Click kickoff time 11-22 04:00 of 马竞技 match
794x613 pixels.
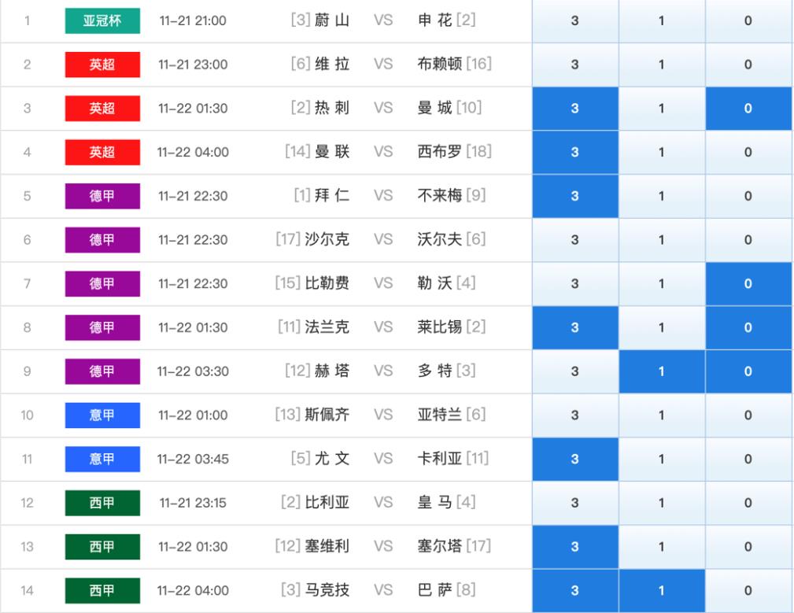pyautogui.click(x=193, y=591)
